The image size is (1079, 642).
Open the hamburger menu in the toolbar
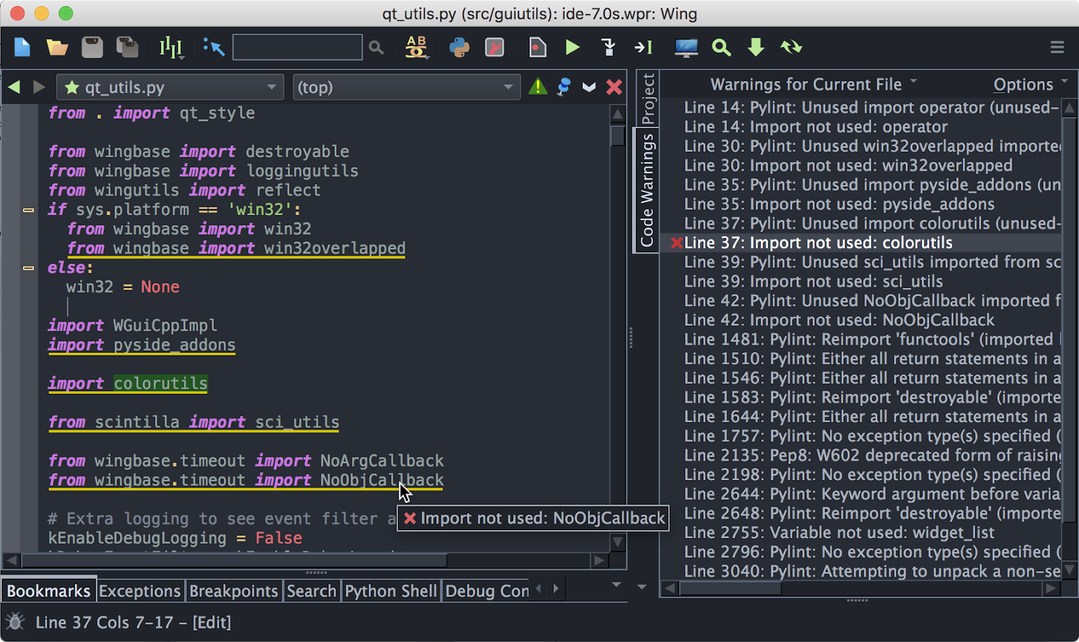(x=1057, y=47)
